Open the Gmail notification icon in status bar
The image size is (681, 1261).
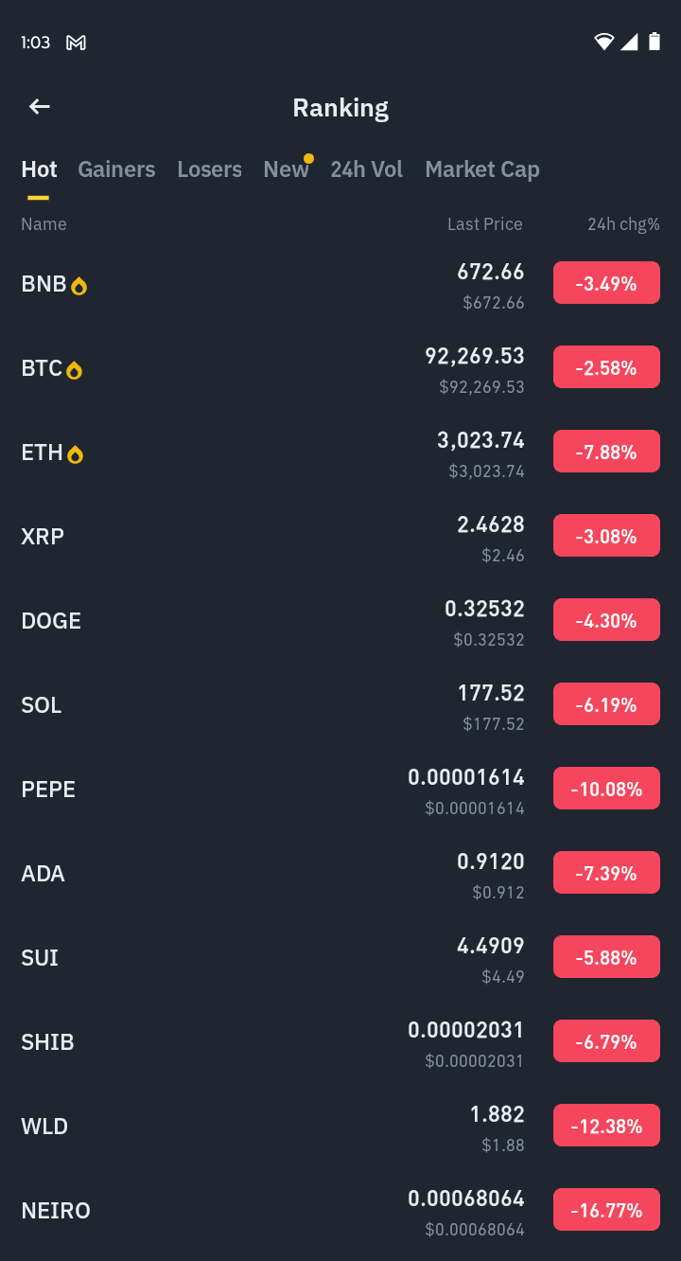(x=77, y=43)
